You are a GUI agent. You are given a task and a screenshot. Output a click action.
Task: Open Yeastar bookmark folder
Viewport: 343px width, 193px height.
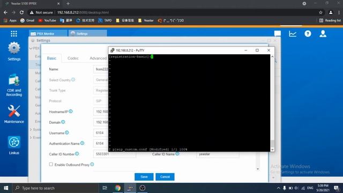[x=146, y=20]
